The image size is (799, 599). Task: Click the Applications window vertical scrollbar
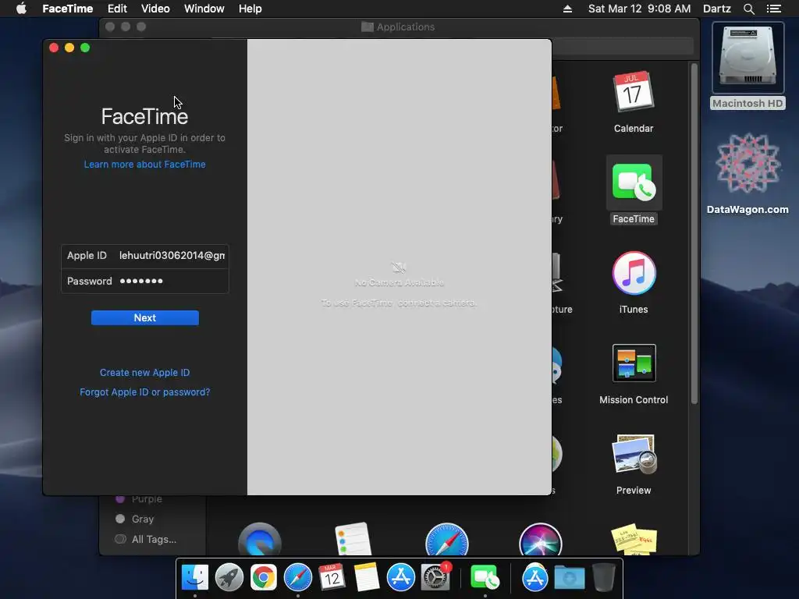pyautogui.click(x=694, y=233)
